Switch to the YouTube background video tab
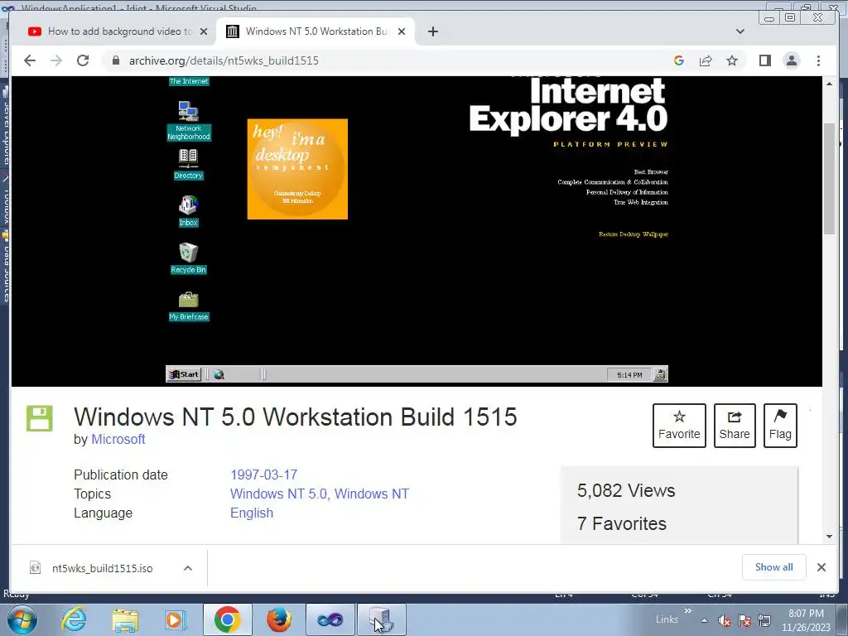The height and width of the screenshot is (636, 848). click(x=111, y=31)
